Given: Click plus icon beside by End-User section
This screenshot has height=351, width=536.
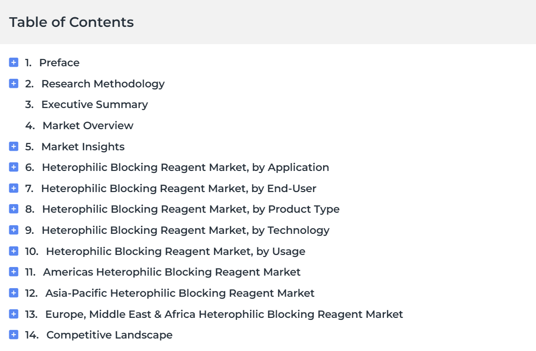Looking at the screenshot, I should pyautogui.click(x=13, y=188).
